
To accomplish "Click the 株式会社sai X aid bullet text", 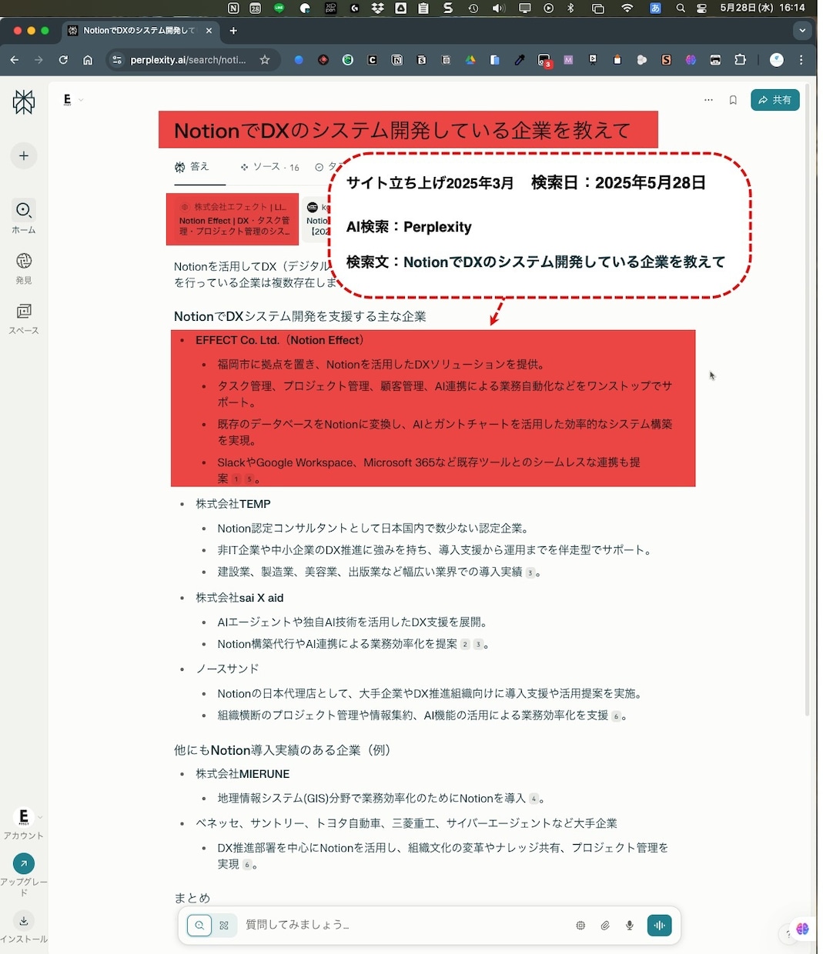I will pos(239,598).
